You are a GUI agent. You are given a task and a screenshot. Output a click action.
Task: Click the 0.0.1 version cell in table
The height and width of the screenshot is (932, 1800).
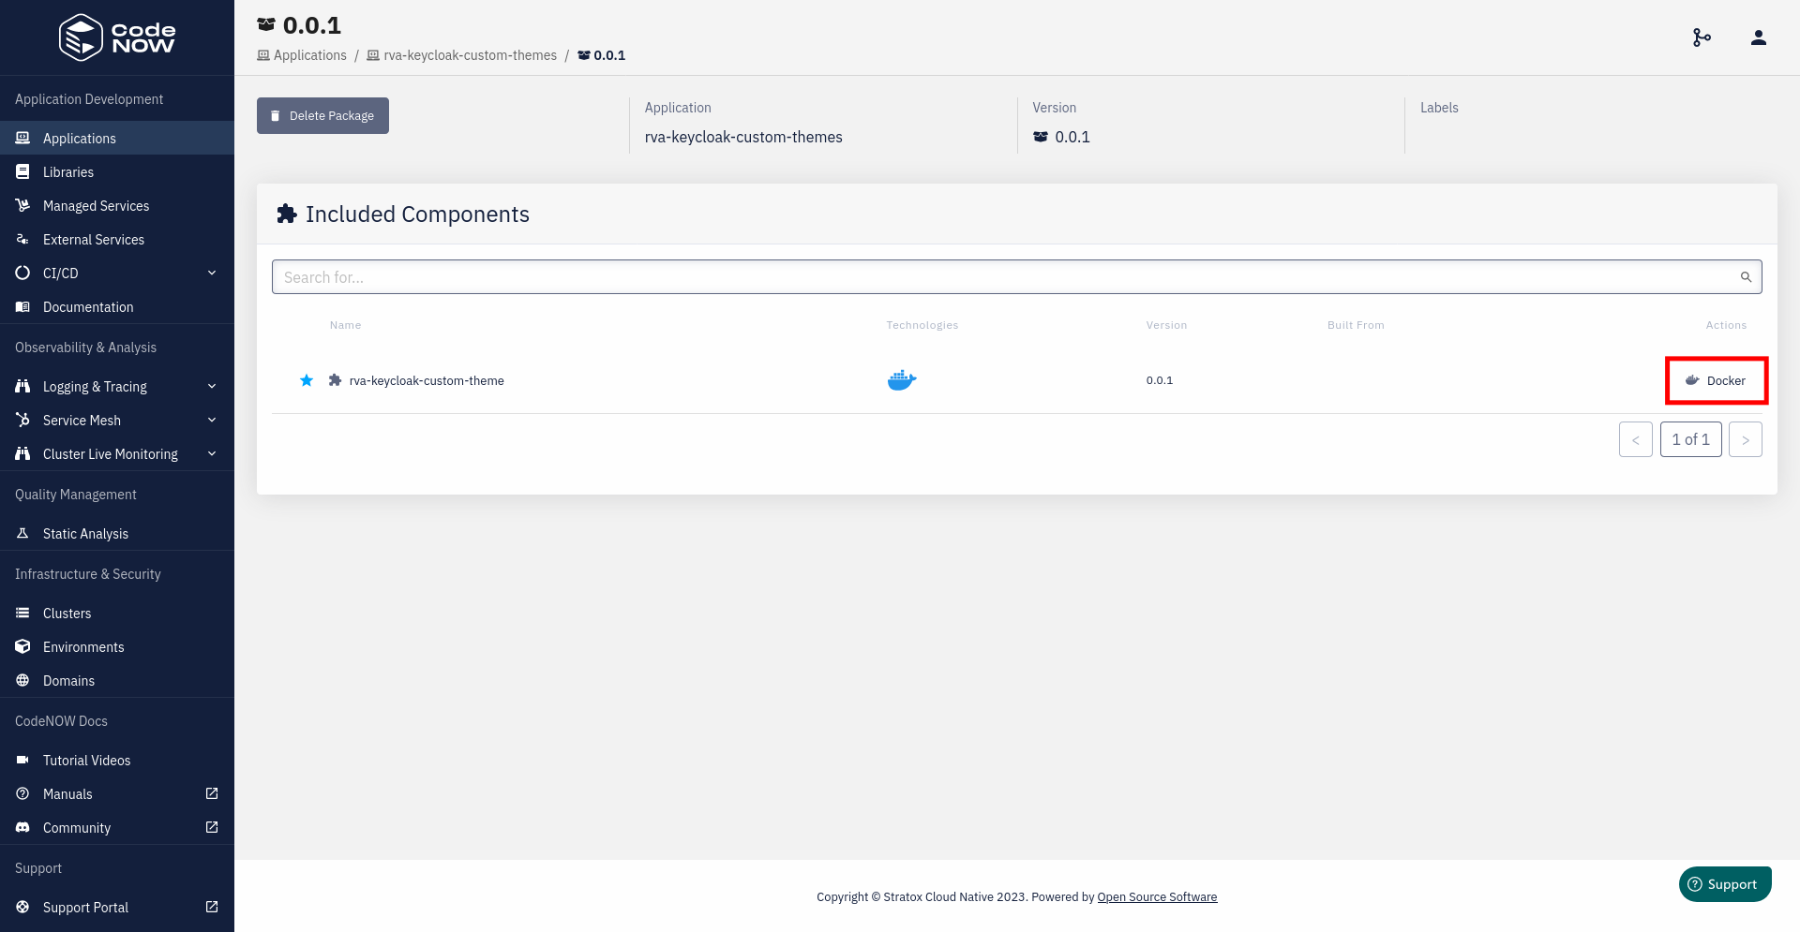[1160, 380]
